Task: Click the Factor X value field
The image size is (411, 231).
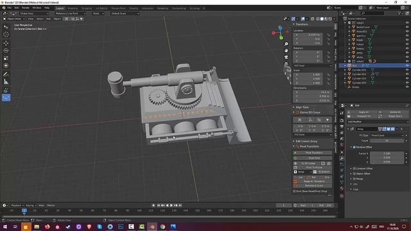Action: click(x=387, y=153)
